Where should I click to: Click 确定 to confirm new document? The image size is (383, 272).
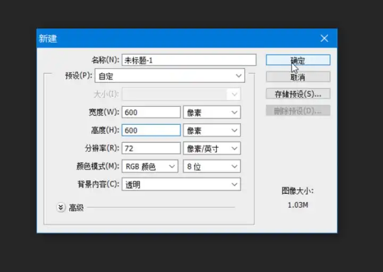(298, 60)
